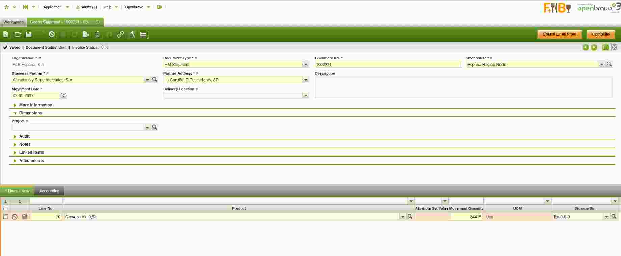621x256 pixels.
Task: Sort by Storage Bin column header
Action: (585, 208)
